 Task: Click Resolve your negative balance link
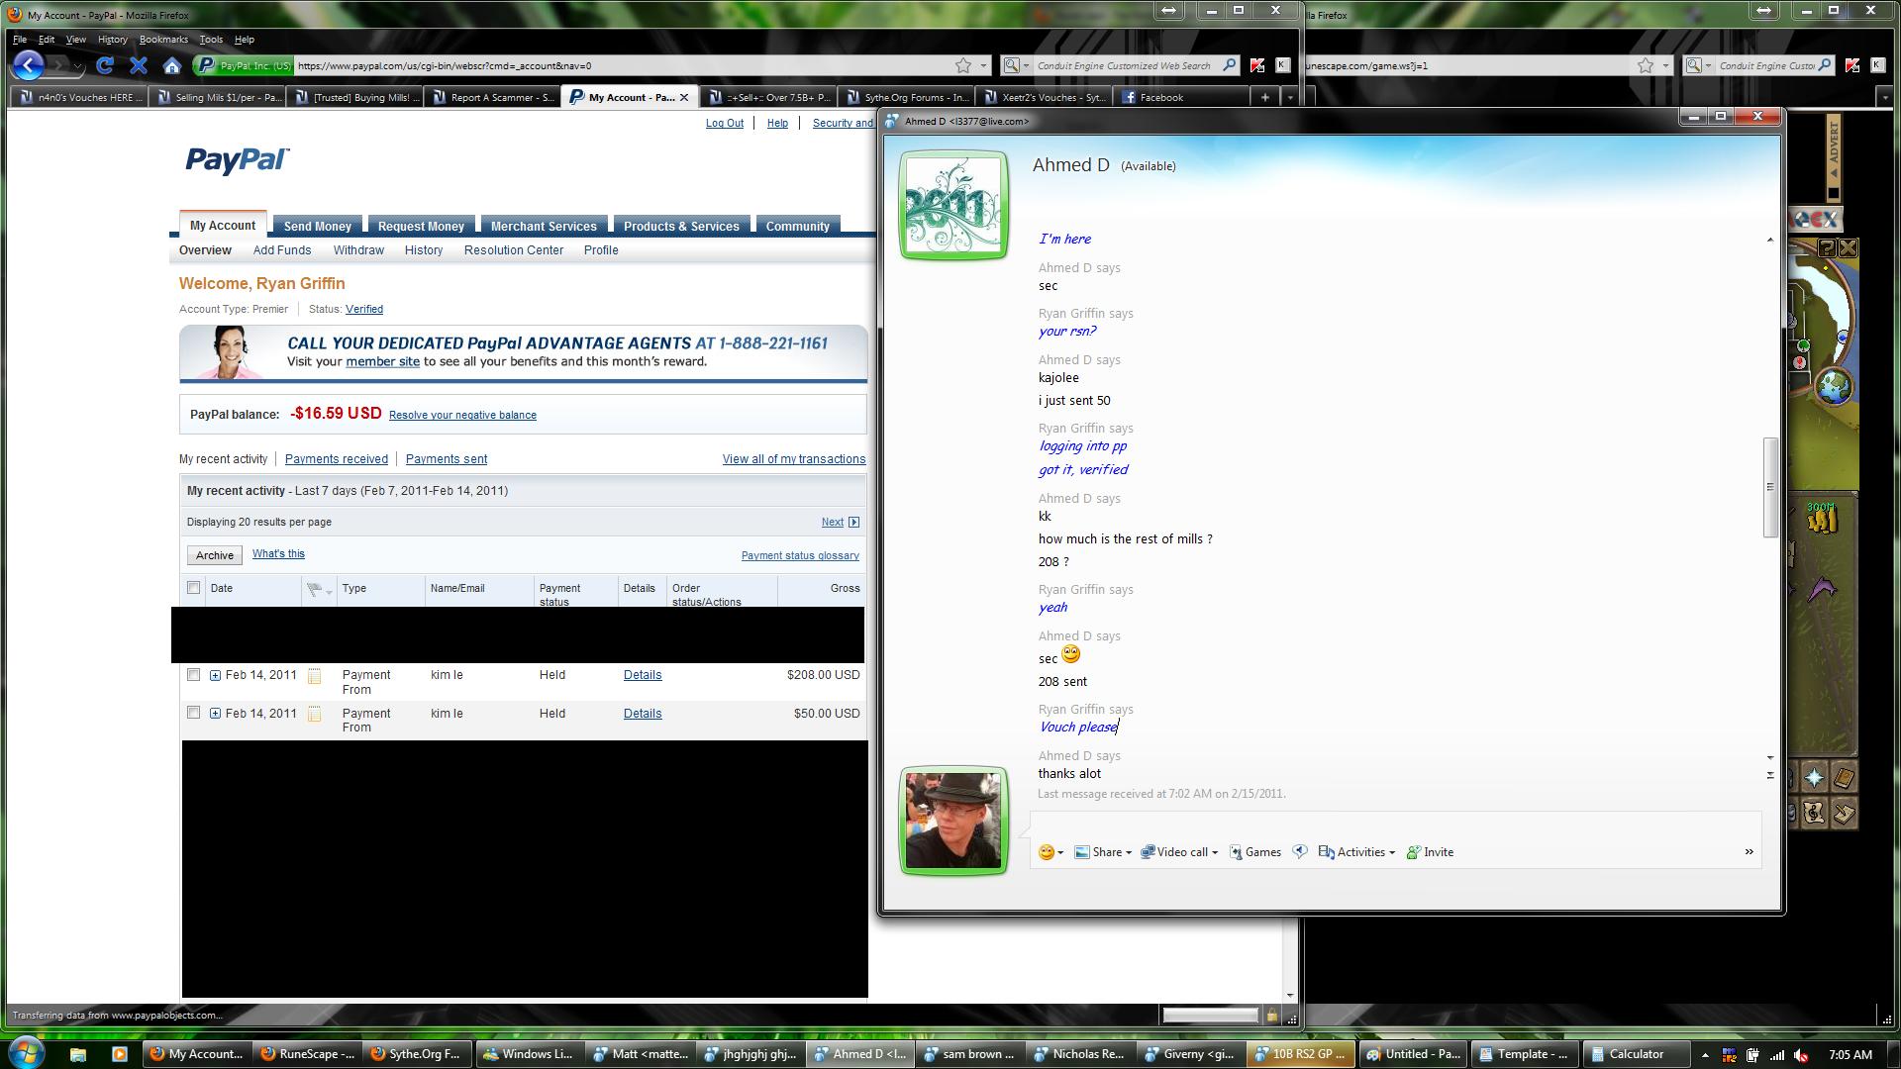[x=462, y=415]
